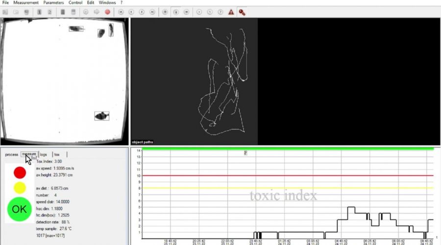Open the Edit menu
Screen dimensions: 441x245
(91, 2)
